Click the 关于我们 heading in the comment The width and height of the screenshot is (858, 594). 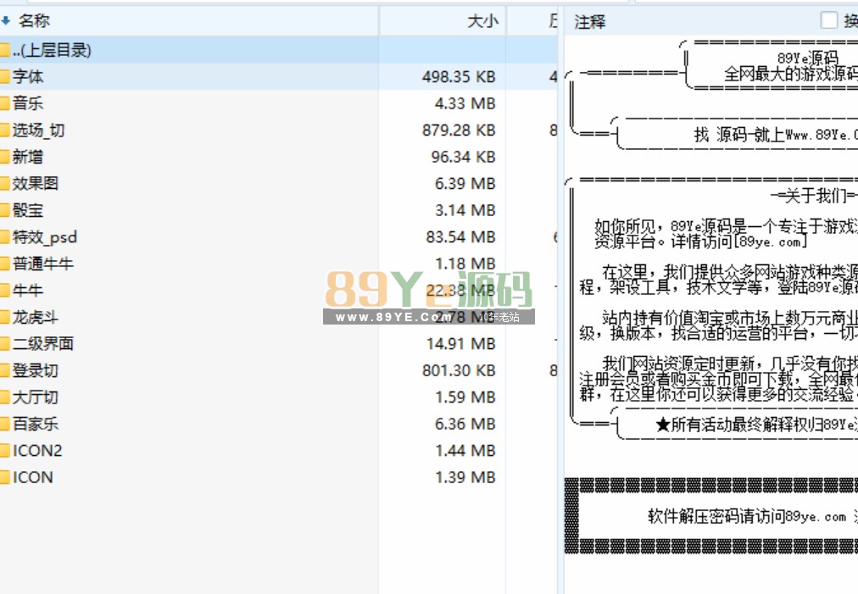[x=816, y=196]
